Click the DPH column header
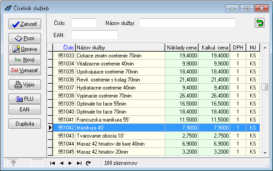Viewport: 273px width, 171px height. point(238,48)
